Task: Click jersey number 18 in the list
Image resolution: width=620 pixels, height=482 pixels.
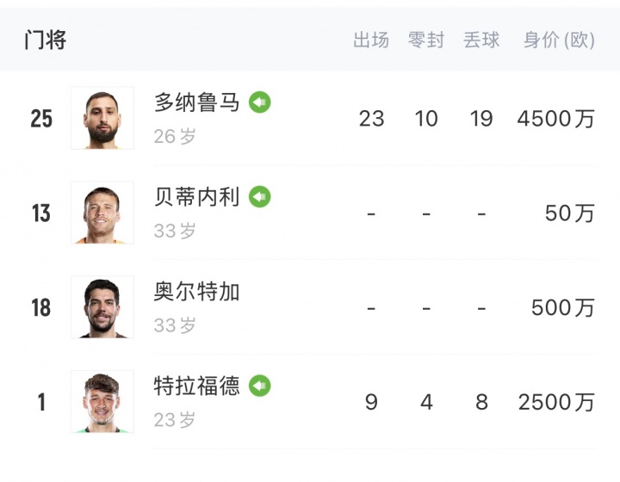Action: click(41, 308)
